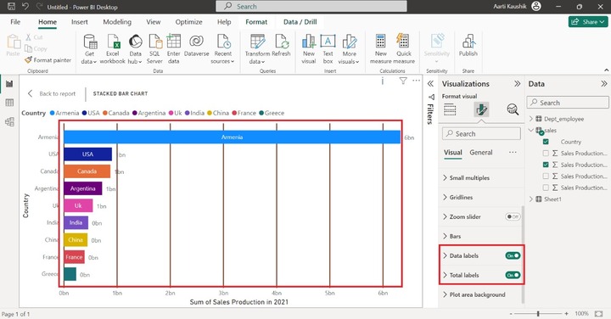The width and height of the screenshot is (611, 319).
Task: Open the Data / Drill tab
Action: (300, 22)
